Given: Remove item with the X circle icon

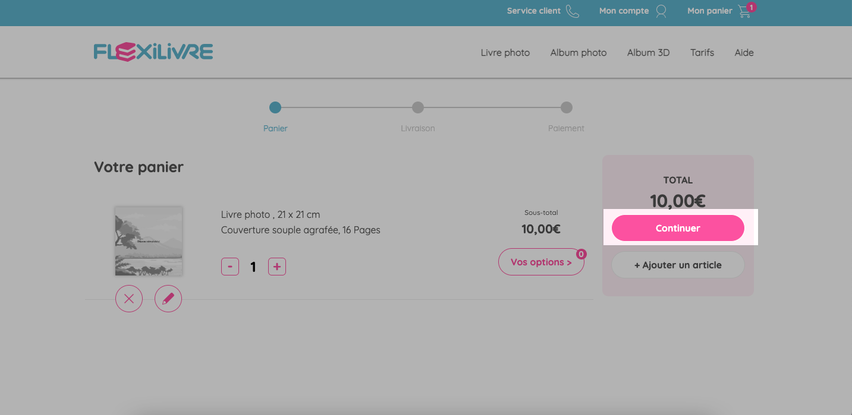Looking at the screenshot, I should [129, 299].
